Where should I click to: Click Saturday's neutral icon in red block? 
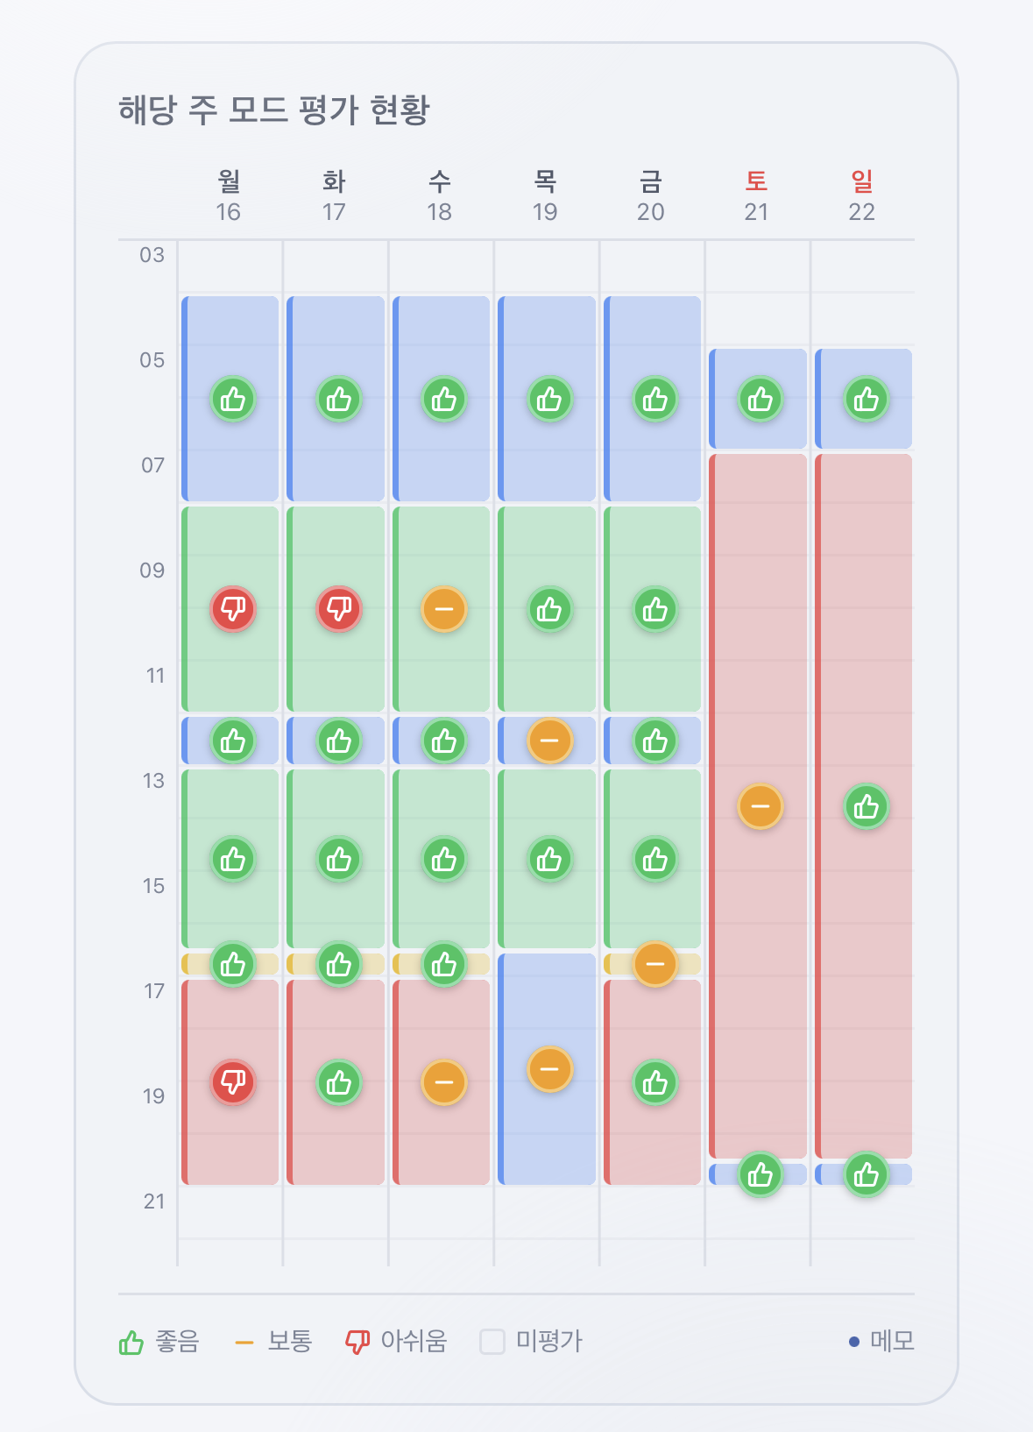point(761,806)
